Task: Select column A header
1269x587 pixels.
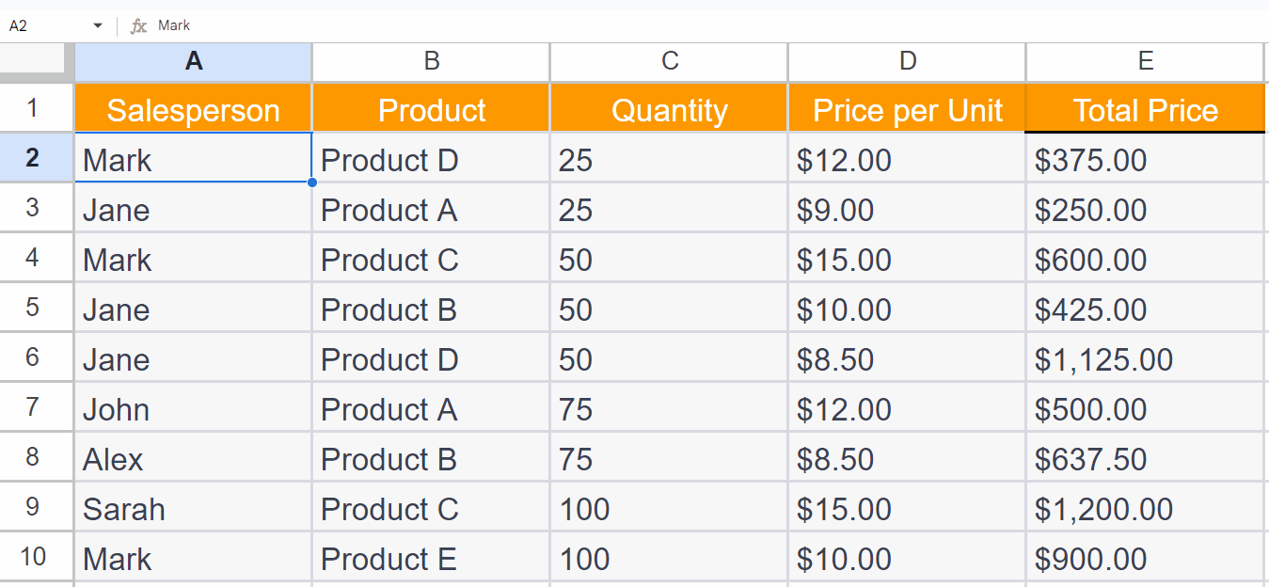Action: [193, 61]
